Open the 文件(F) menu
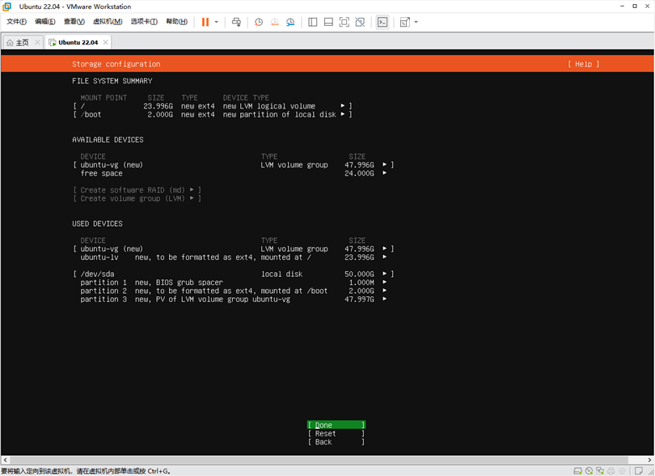The image size is (655, 476). 16,22
